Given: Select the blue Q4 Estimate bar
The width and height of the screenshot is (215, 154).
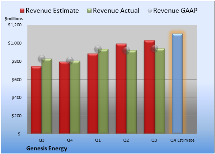Looking at the screenshot, I should click(x=177, y=84).
